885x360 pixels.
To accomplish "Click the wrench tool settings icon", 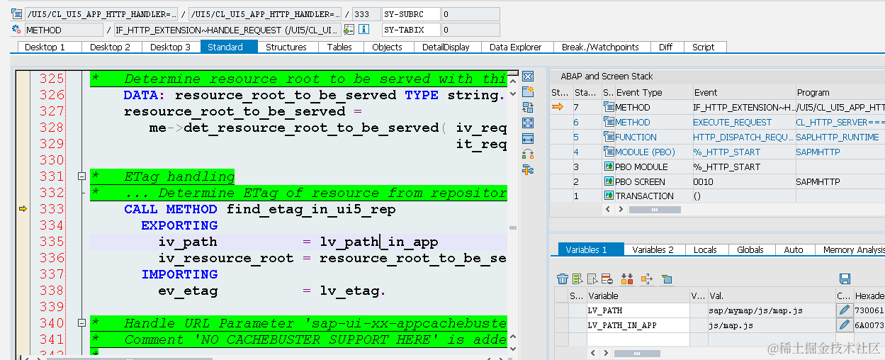I will coord(527,169).
